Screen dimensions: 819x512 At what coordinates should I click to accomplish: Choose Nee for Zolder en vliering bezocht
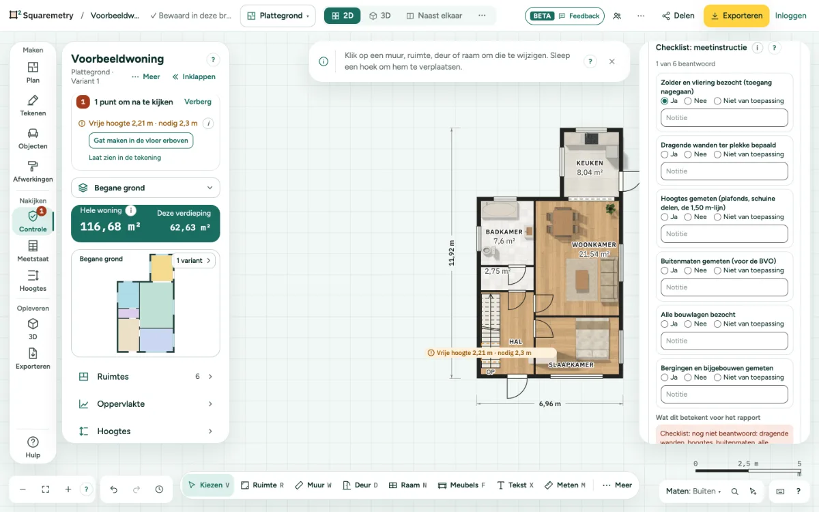[696, 101]
